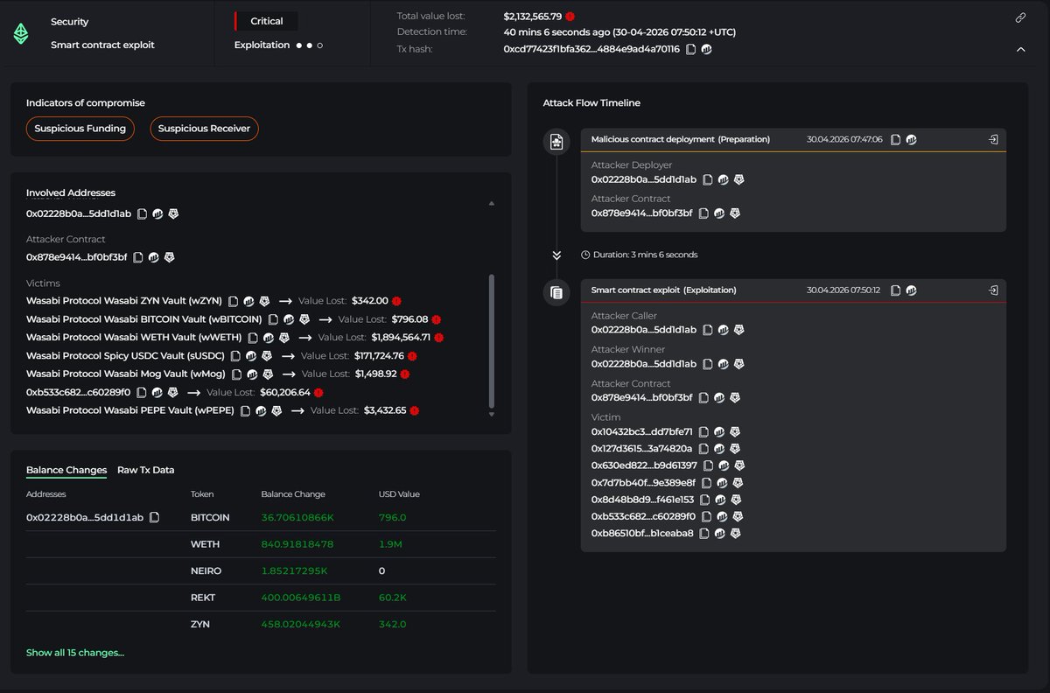This screenshot has width=1050, height=693.
Task: Click the red alert beside $1,894,564.71
Action: [439, 337]
